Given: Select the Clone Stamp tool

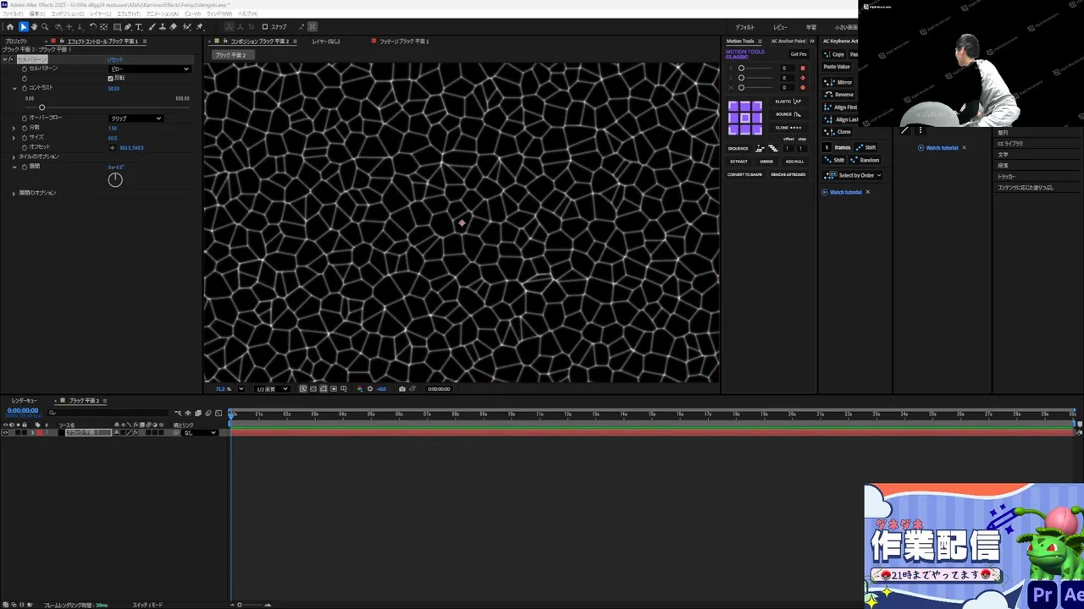Looking at the screenshot, I should (163, 27).
